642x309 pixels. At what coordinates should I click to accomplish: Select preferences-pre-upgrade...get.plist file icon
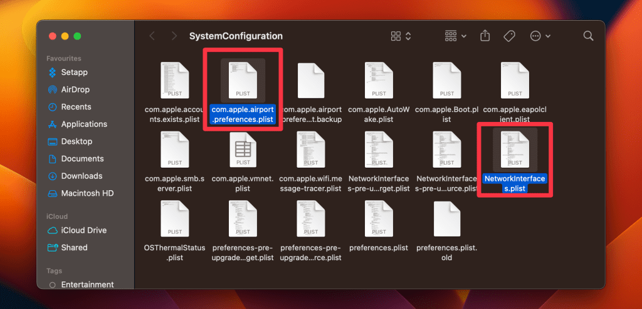click(243, 219)
